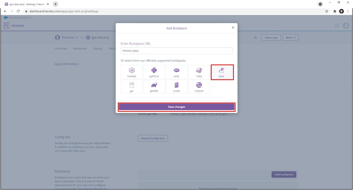This screenshot has width=353, height=190.
Task: Focus the Buildpack URL input field
Action: pos(176,51)
